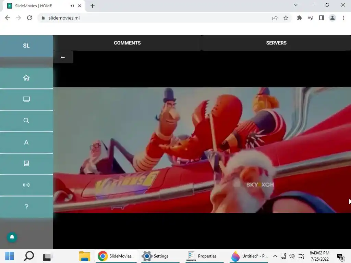Open the search magnifier in sidebar

click(26, 121)
